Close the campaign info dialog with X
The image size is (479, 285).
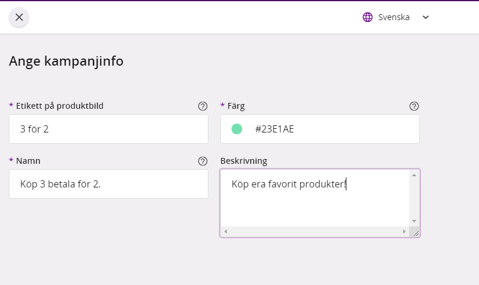click(19, 17)
